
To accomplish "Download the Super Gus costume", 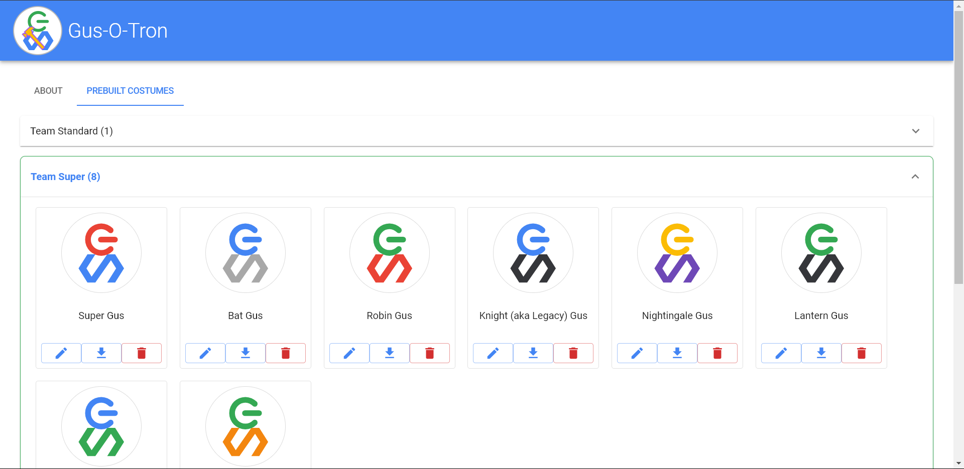I will [x=101, y=353].
